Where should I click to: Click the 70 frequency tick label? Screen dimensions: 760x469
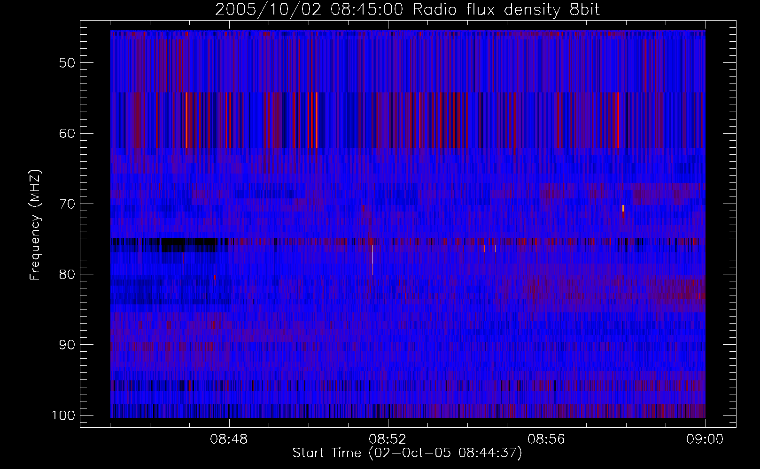click(68, 204)
